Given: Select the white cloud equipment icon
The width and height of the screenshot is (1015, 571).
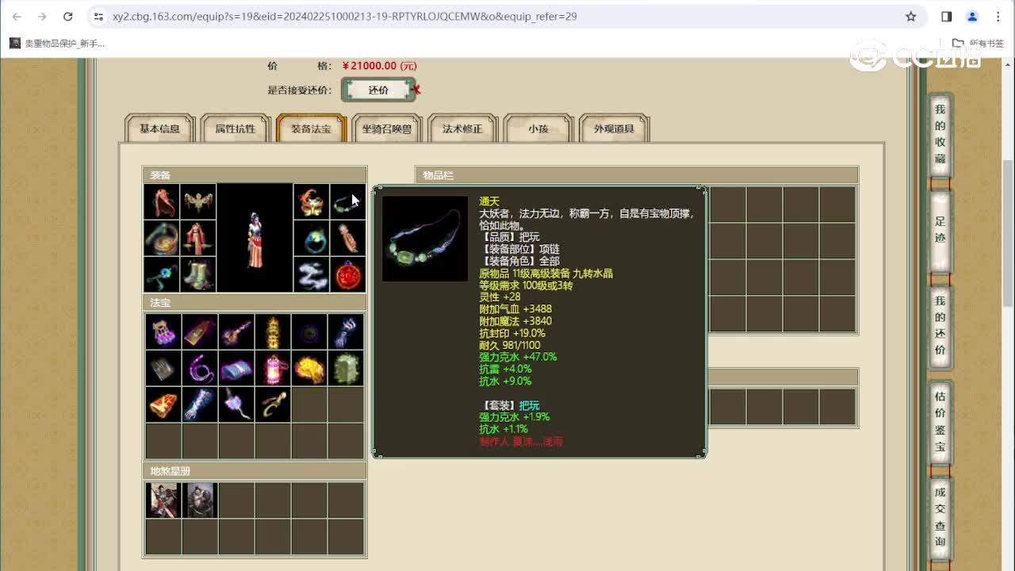Looking at the screenshot, I should click(311, 274).
